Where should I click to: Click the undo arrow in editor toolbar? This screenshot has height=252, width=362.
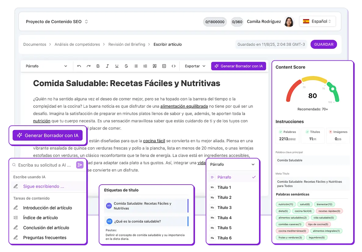pyautogui.click(x=79, y=66)
